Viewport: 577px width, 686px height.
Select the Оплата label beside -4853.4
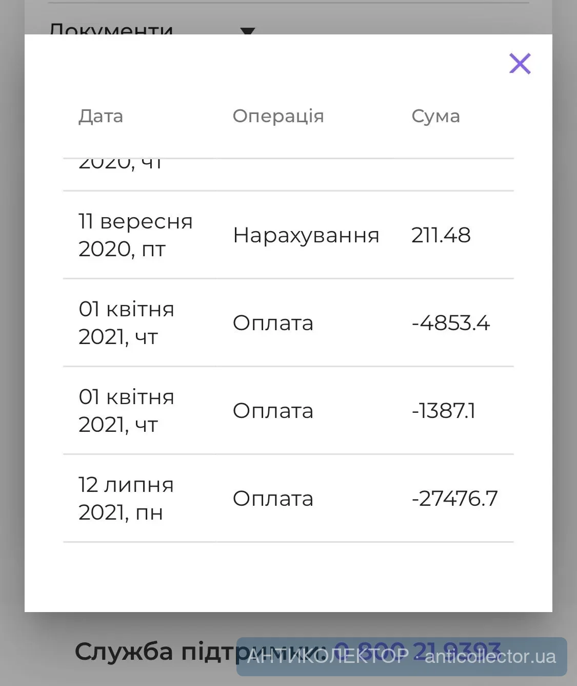pos(273,323)
